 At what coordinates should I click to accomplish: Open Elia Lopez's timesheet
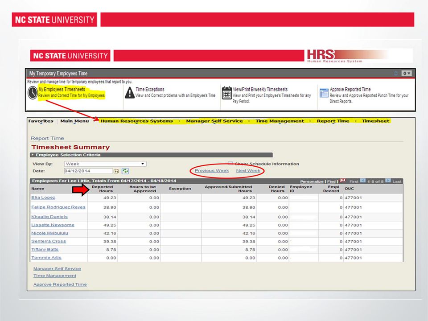click(x=43, y=198)
